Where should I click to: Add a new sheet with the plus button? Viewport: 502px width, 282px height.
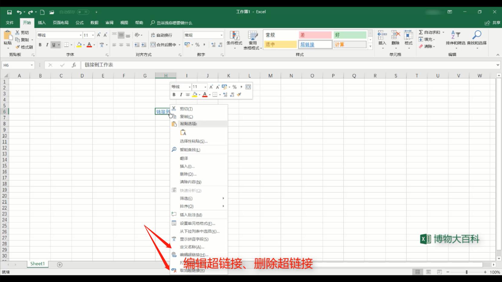pos(60,265)
